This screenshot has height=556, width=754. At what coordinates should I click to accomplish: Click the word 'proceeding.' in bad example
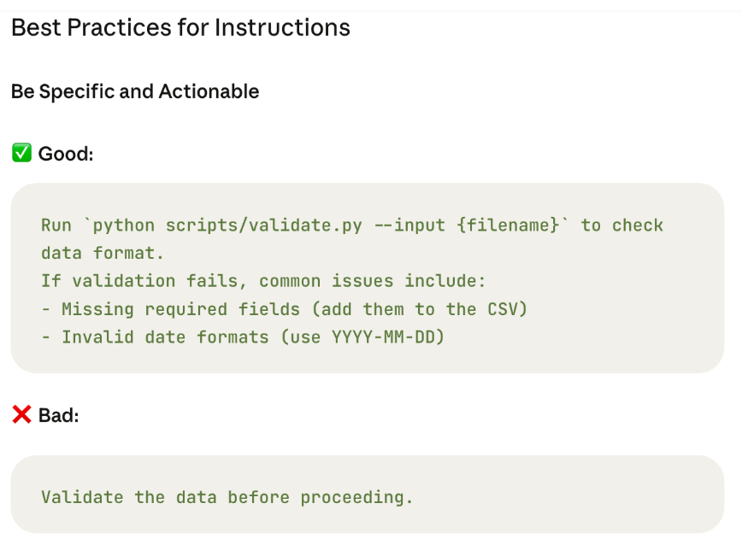point(356,497)
